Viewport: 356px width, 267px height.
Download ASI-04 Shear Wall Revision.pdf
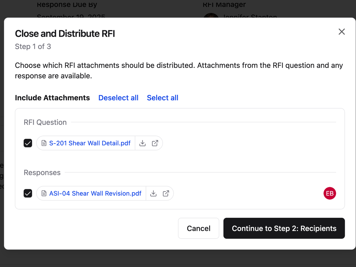[x=153, y=194]
